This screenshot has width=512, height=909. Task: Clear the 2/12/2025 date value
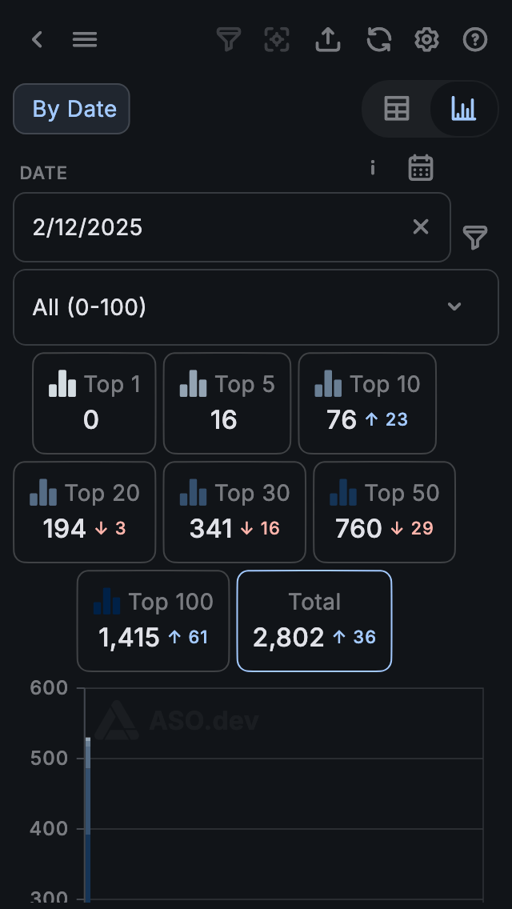click(x=421, y=227)
